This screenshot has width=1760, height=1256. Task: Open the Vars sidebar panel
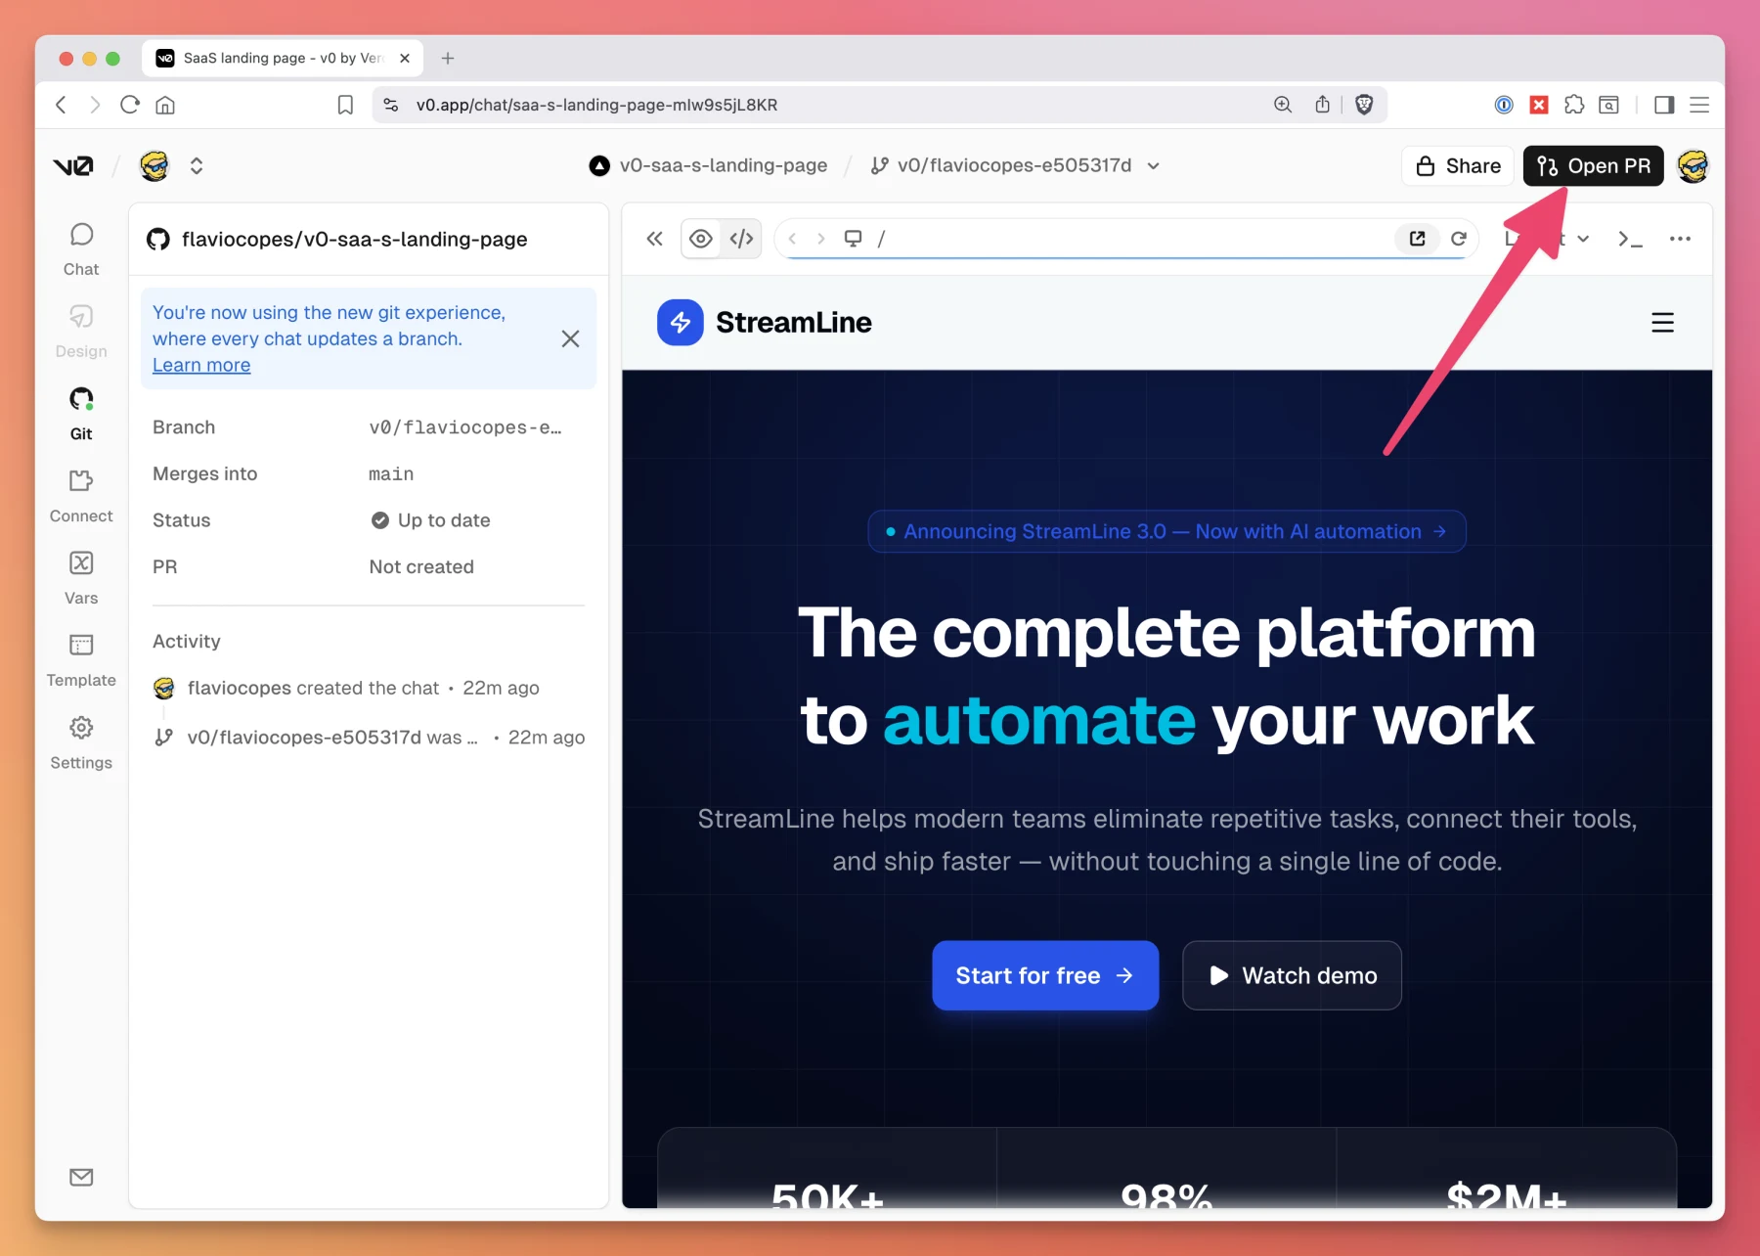click(x=81, y=577)
